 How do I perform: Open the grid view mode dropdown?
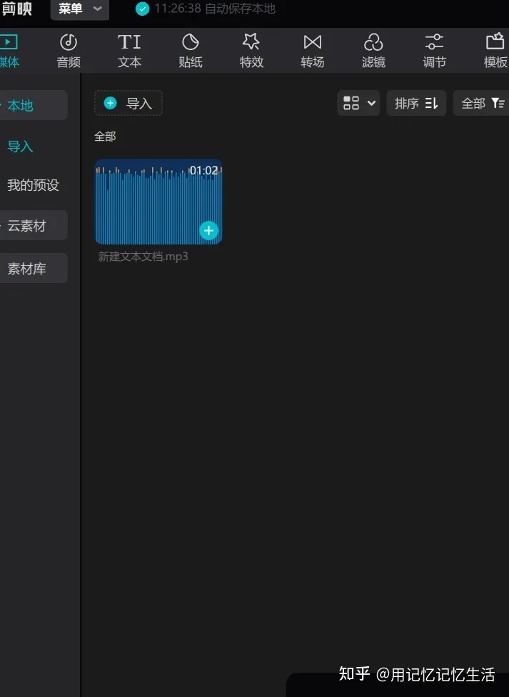[x=358, y=104]
